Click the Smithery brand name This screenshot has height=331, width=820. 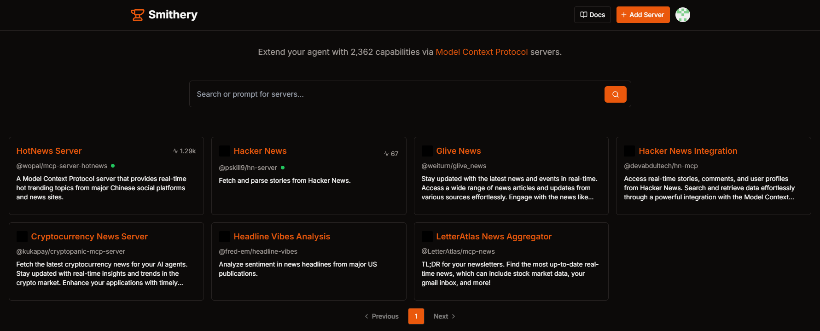(x=173, y=15)
